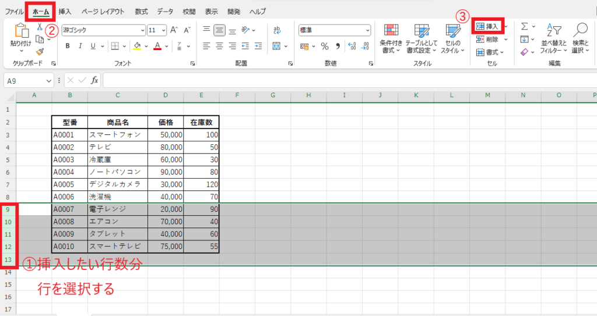Toggle Italic formatting

80,46
